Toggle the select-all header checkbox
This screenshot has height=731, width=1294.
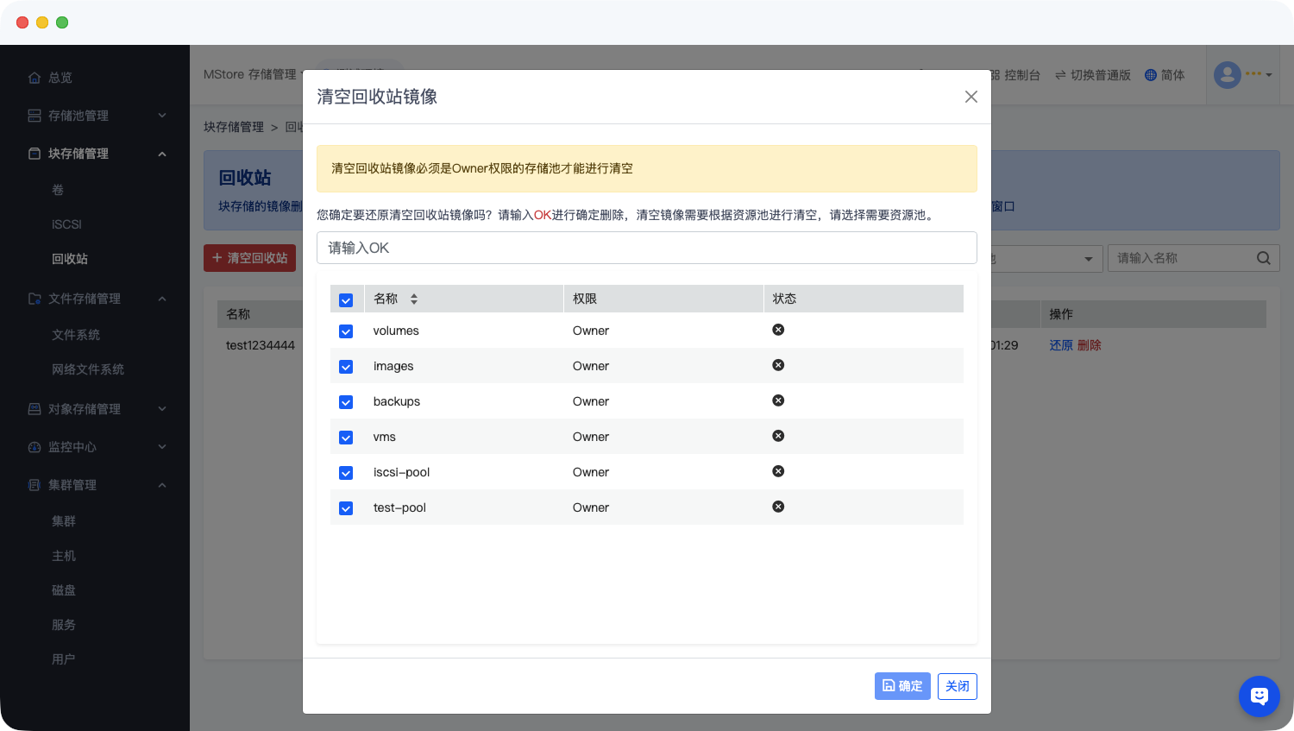click(346, 300)
